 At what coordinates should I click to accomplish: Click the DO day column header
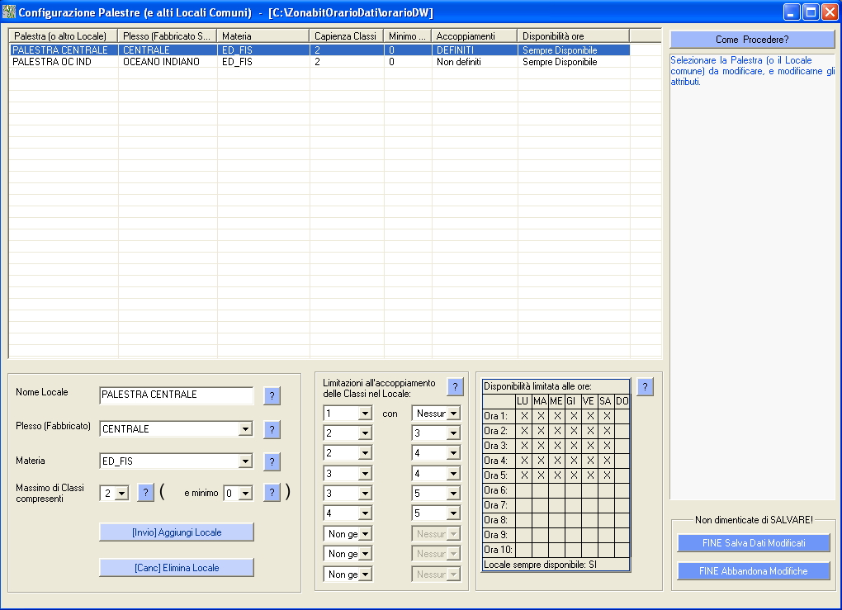pos(622,401)
